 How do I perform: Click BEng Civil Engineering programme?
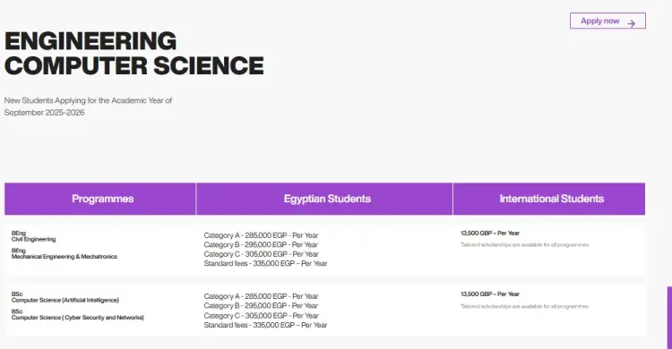point(33,236)
